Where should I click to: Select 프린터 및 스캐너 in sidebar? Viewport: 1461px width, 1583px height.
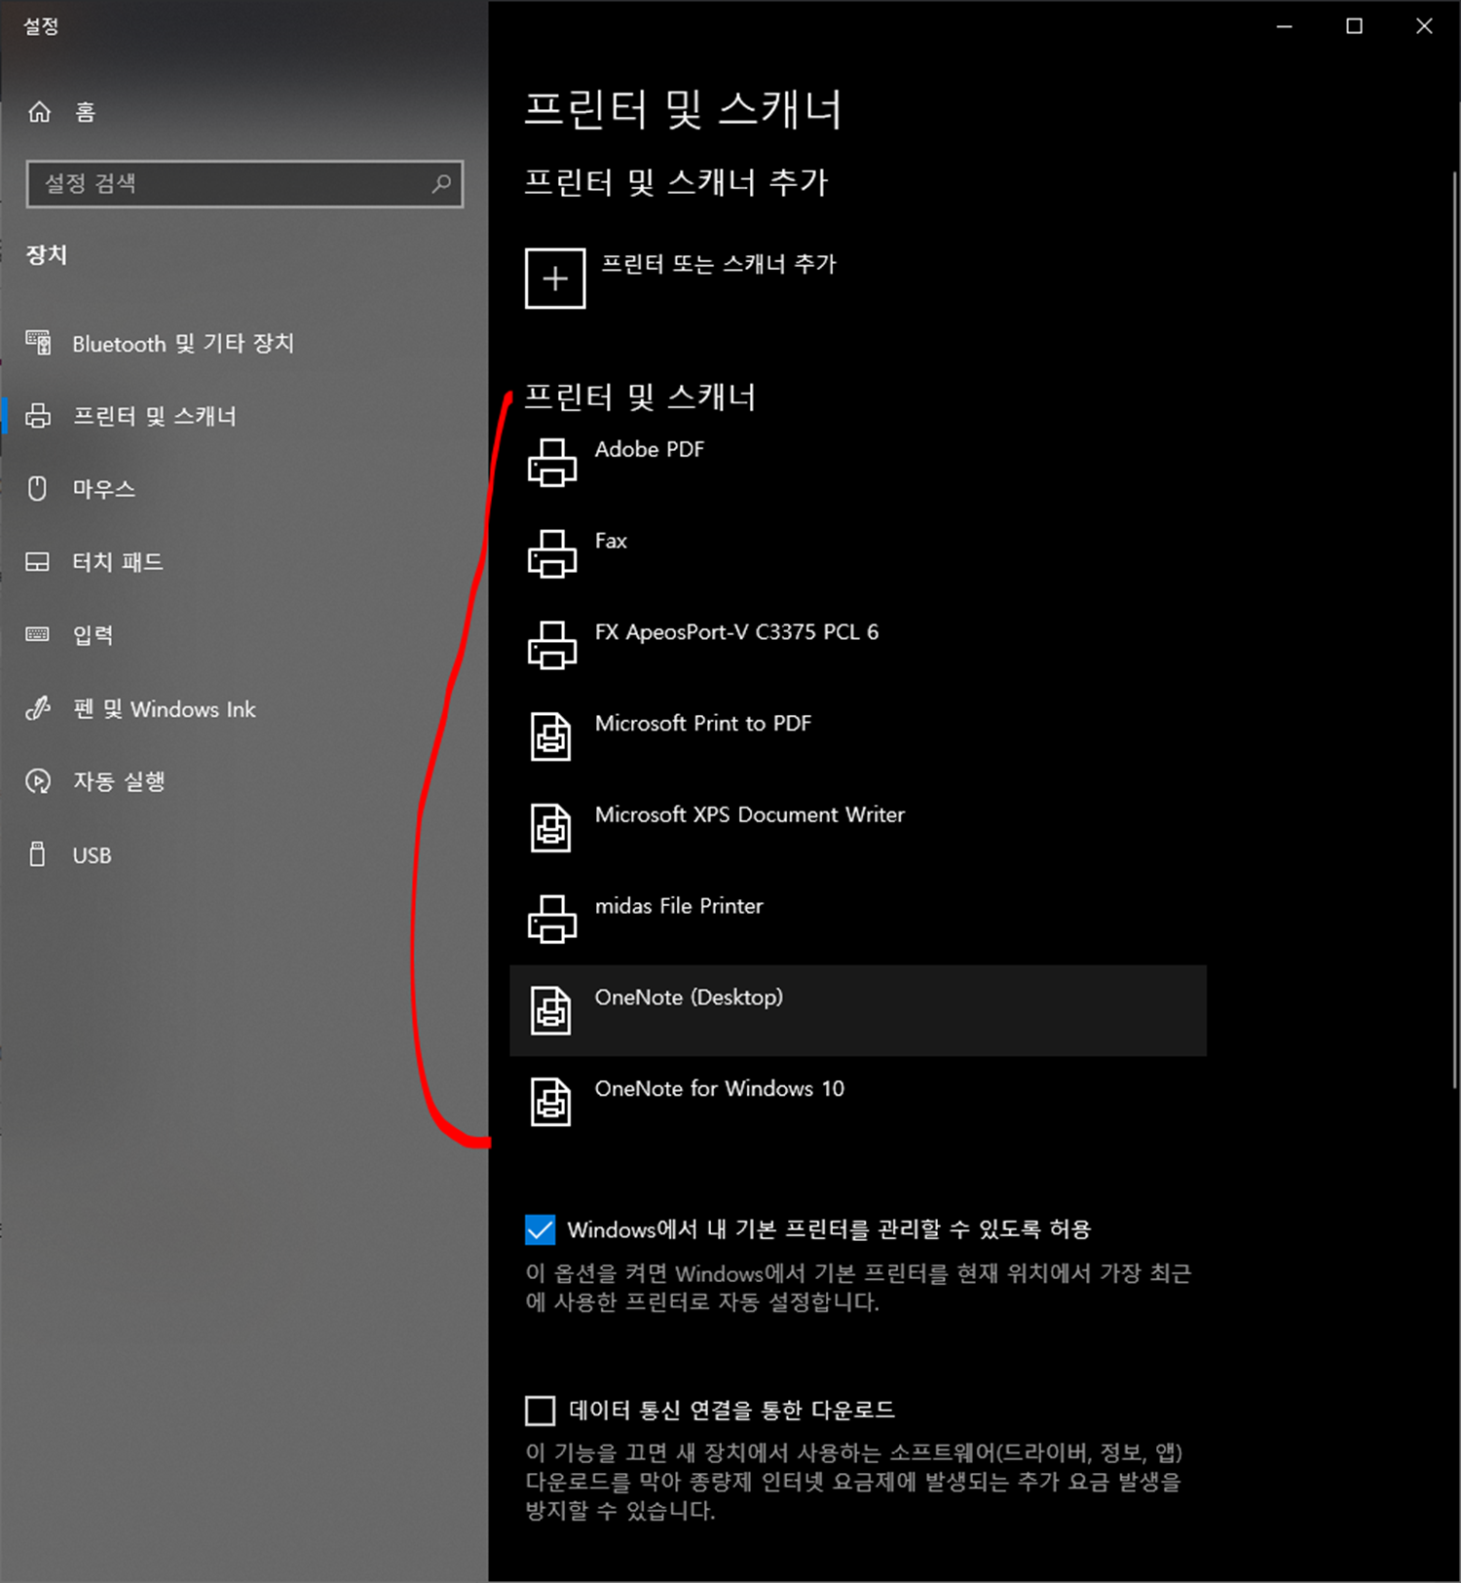pos(155,416)
